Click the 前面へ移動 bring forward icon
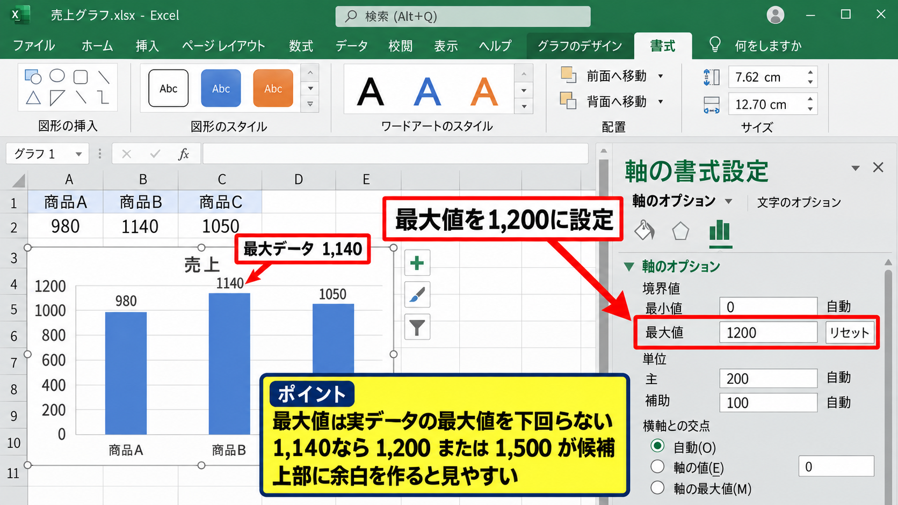The width and height of the screenshot is (898, 505). (x=568, y=75)
